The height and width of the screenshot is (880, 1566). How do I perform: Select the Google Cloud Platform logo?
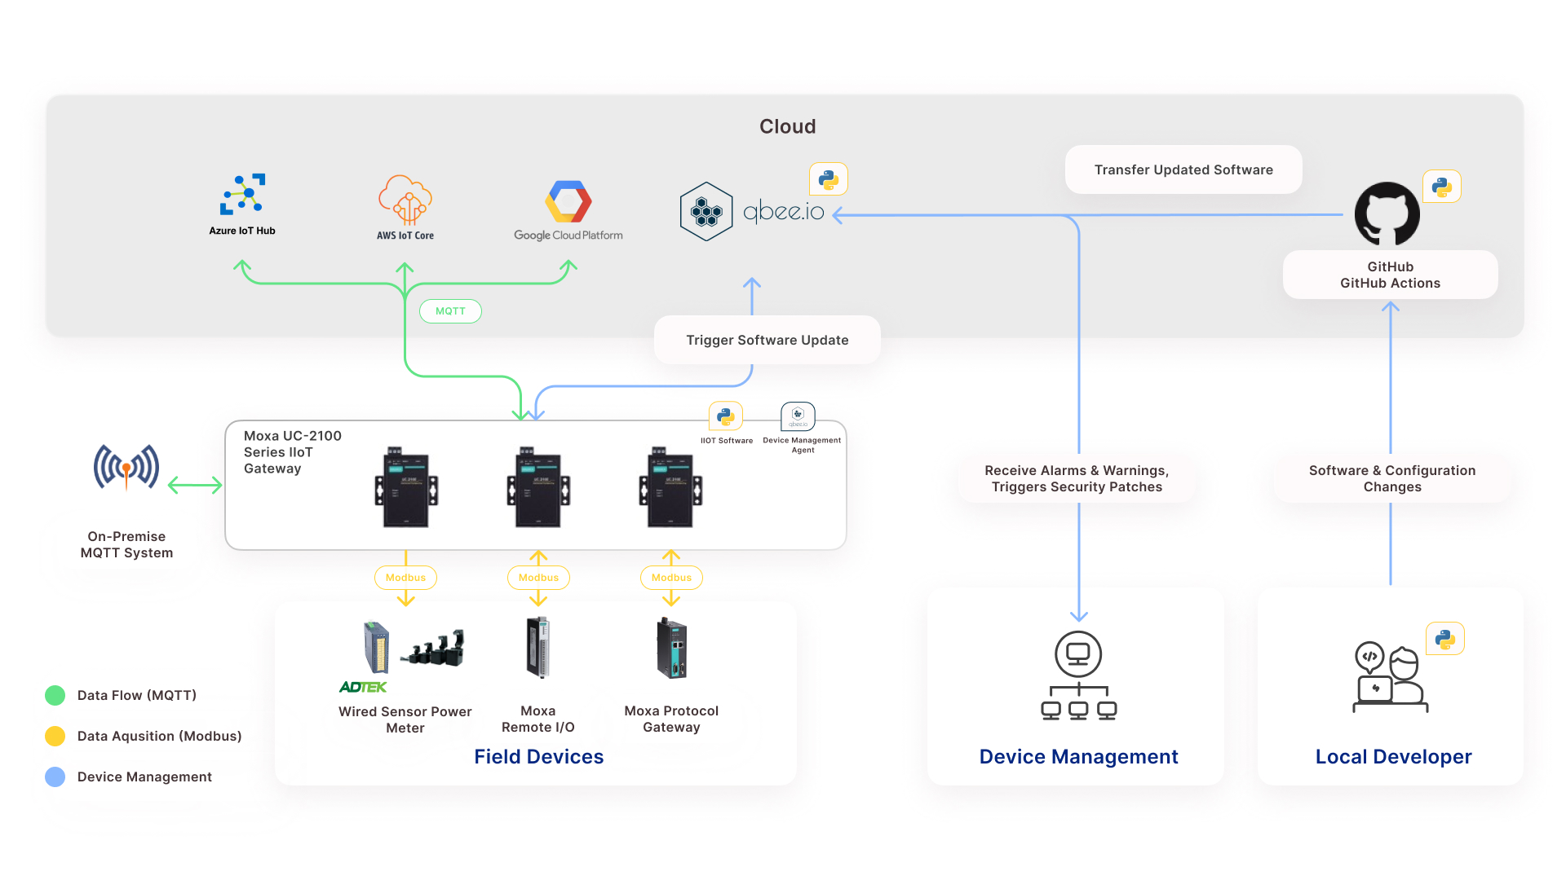(x=568, y=201)
